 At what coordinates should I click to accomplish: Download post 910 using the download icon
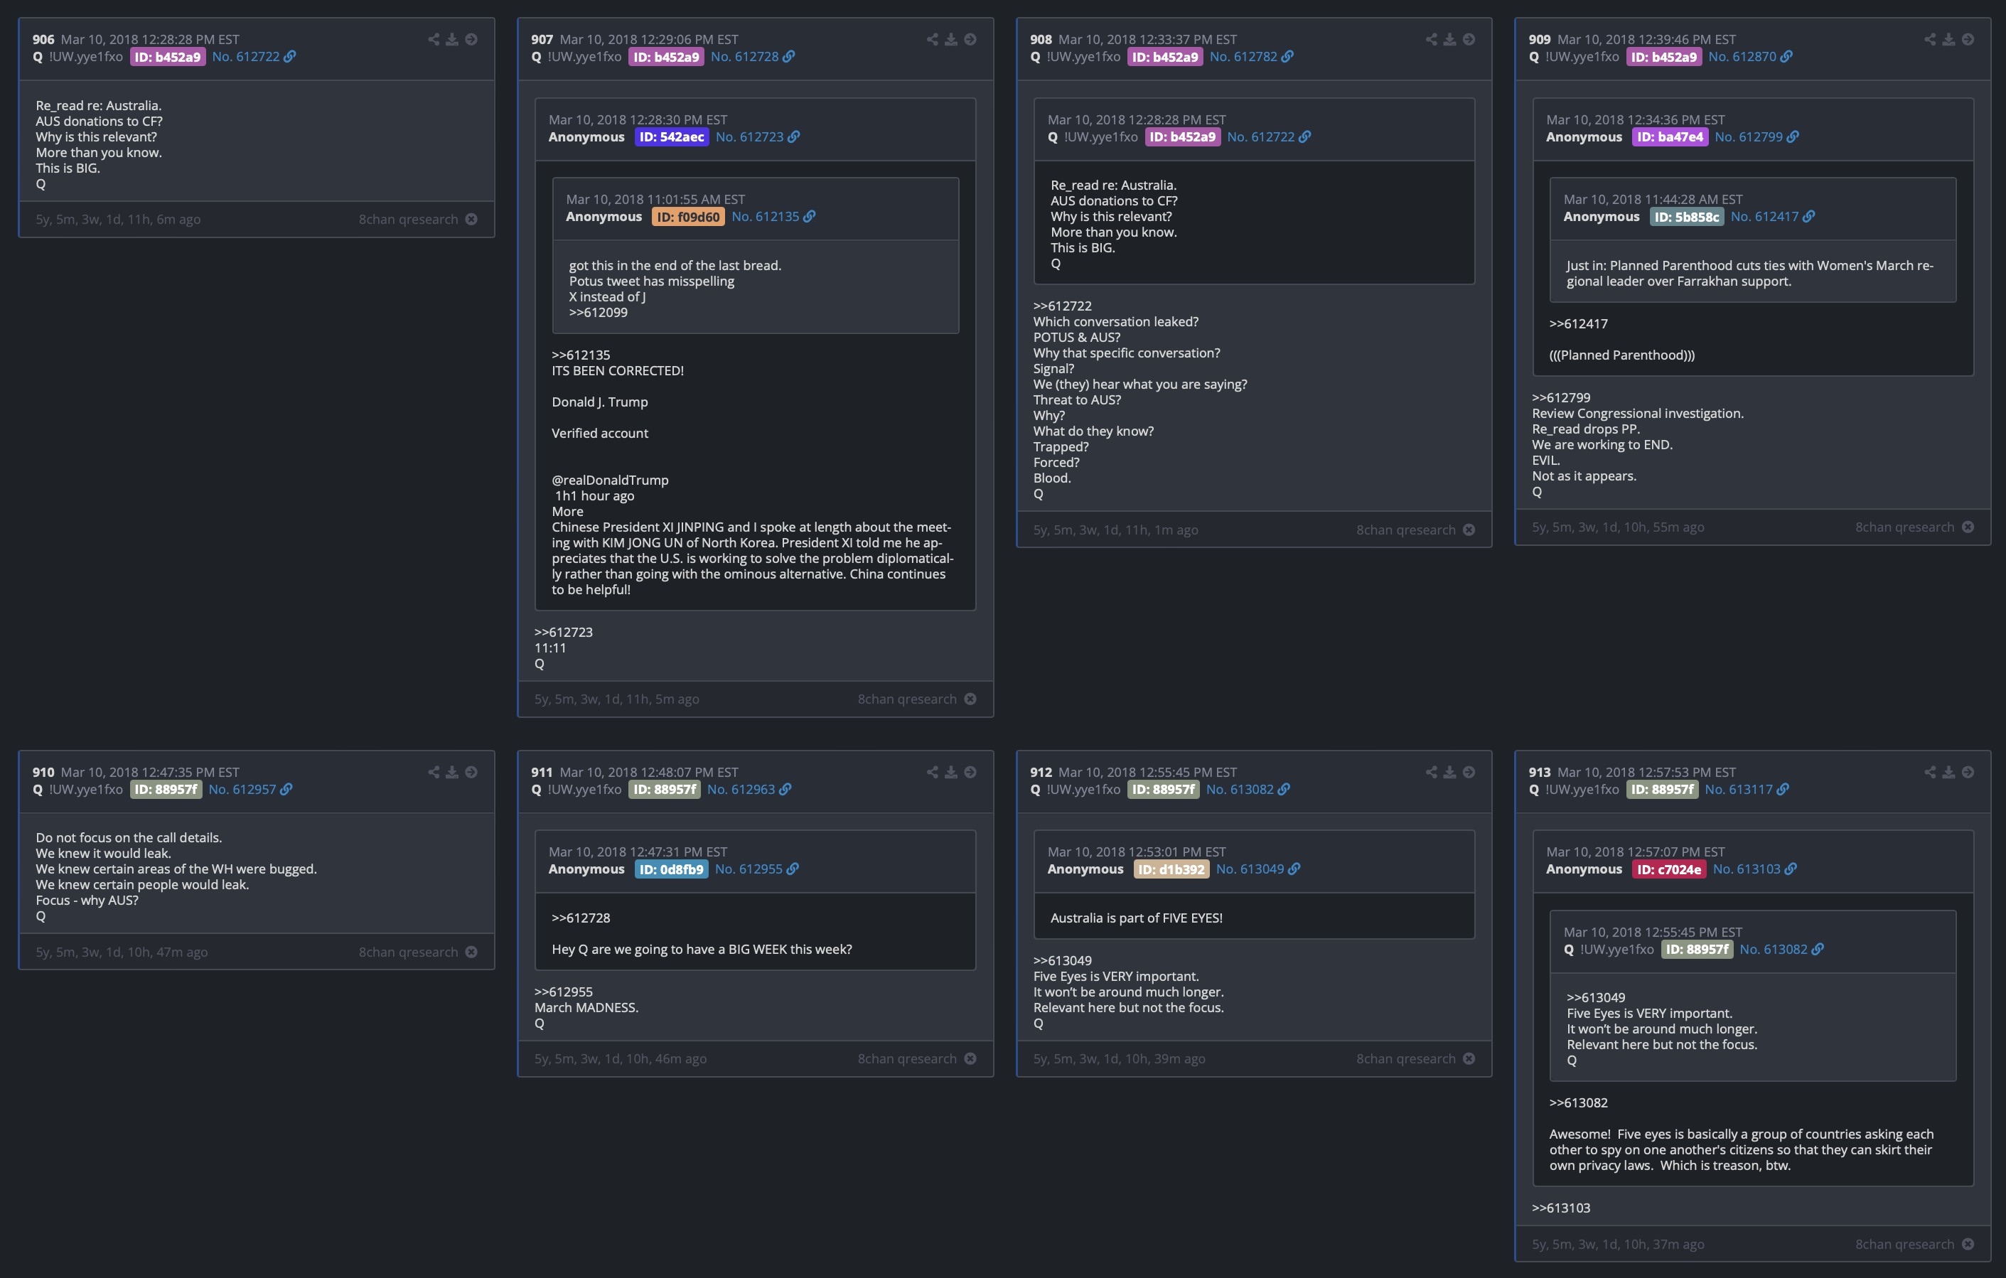click(452, 773)
